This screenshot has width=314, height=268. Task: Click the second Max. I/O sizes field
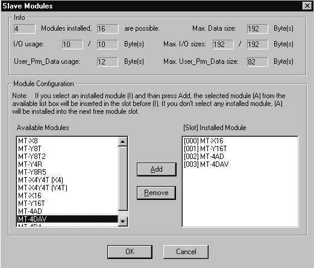click(x=257, y=45)
